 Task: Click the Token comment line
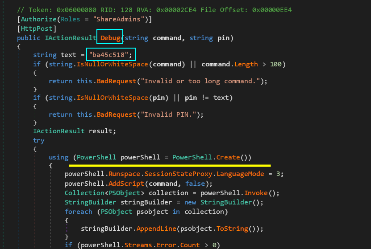pyautogui.click(x=154, y=10)
